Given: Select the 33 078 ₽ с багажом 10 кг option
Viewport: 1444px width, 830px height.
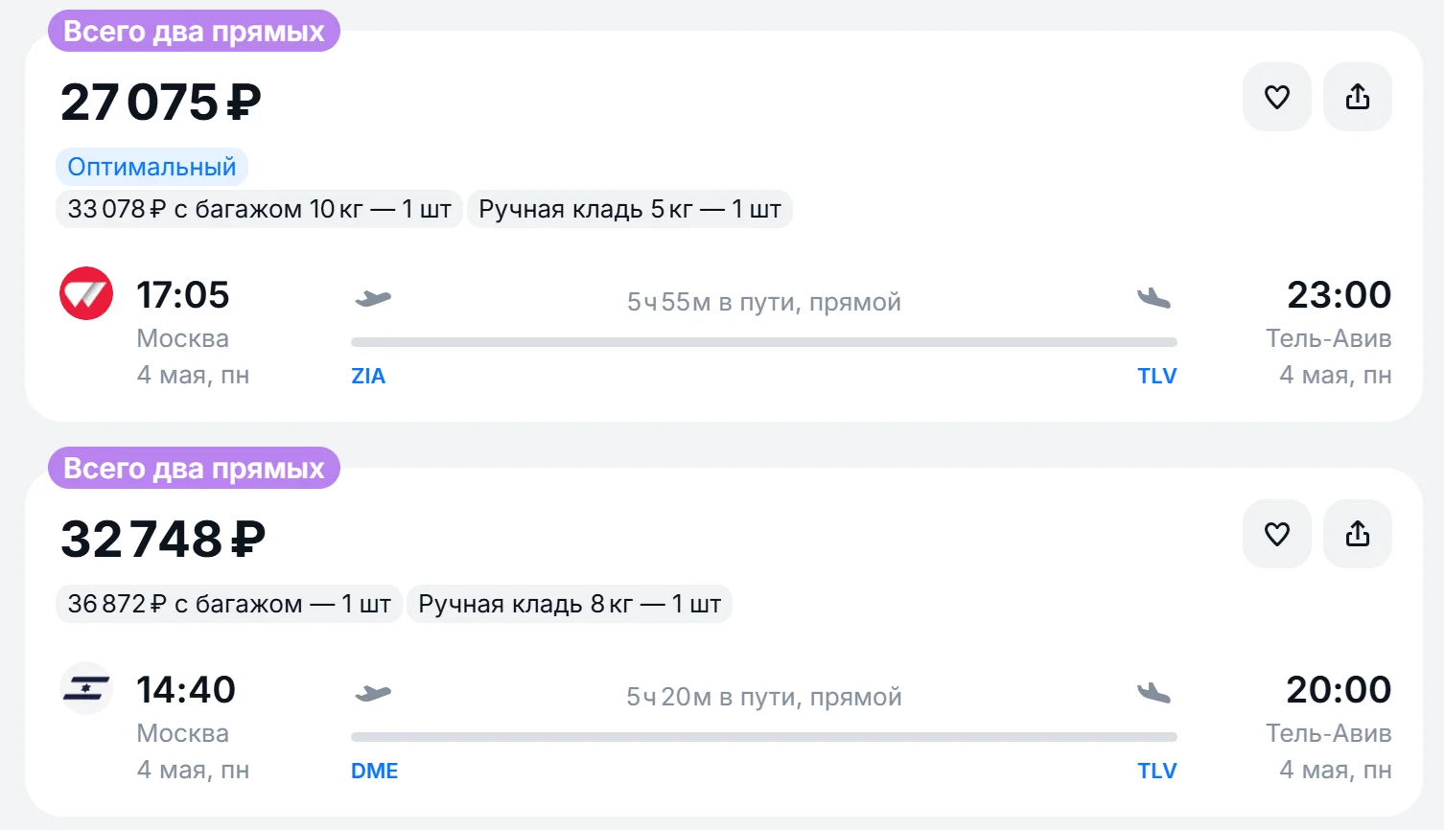Looking at the screenshot, I should pos(259,209).
